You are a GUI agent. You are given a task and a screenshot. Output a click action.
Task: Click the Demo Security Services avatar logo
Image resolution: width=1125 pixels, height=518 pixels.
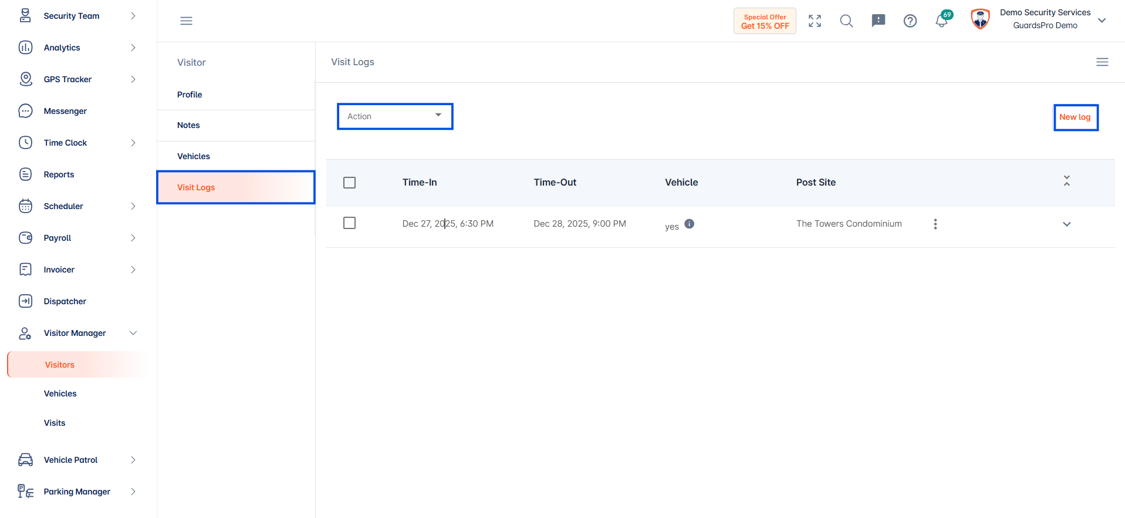click(980, 19)
